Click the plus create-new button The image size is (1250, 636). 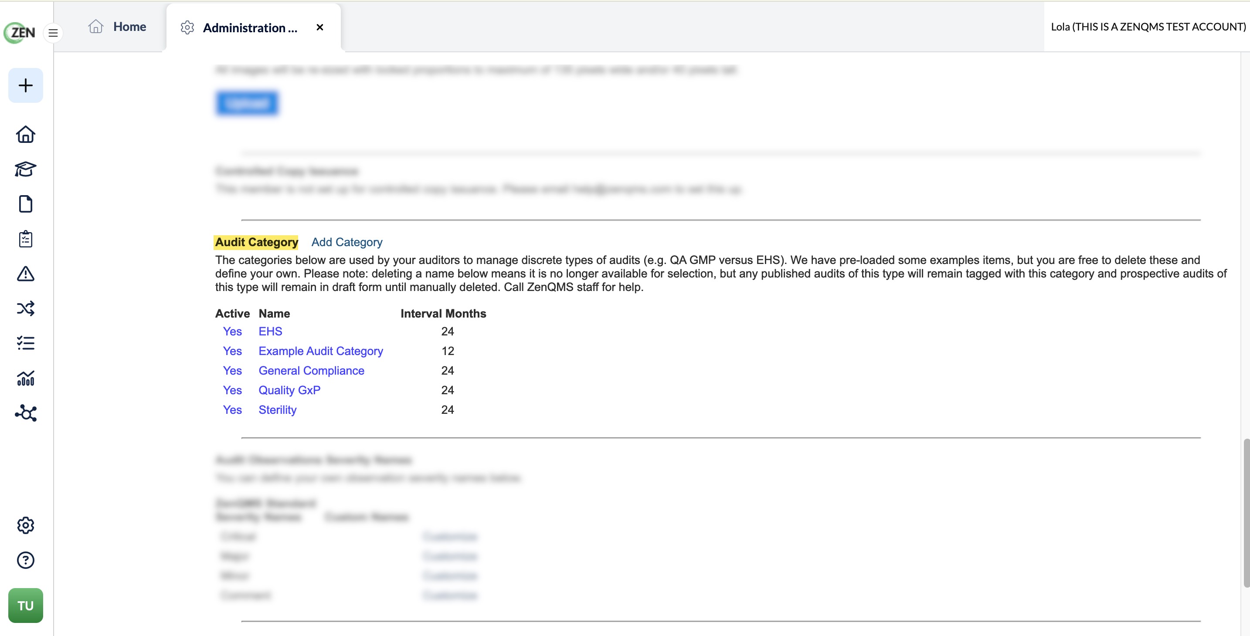26,85
